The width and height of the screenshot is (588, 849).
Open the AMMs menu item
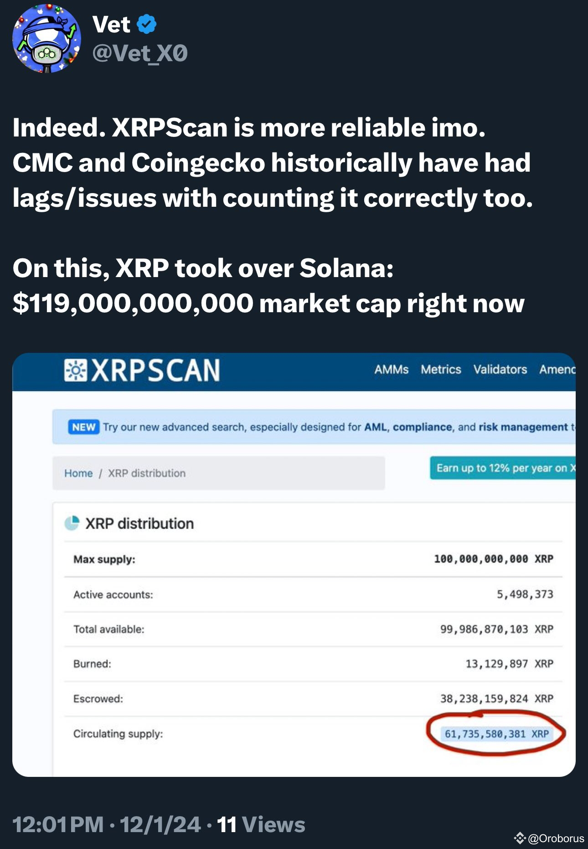click(x=392, y=369)
